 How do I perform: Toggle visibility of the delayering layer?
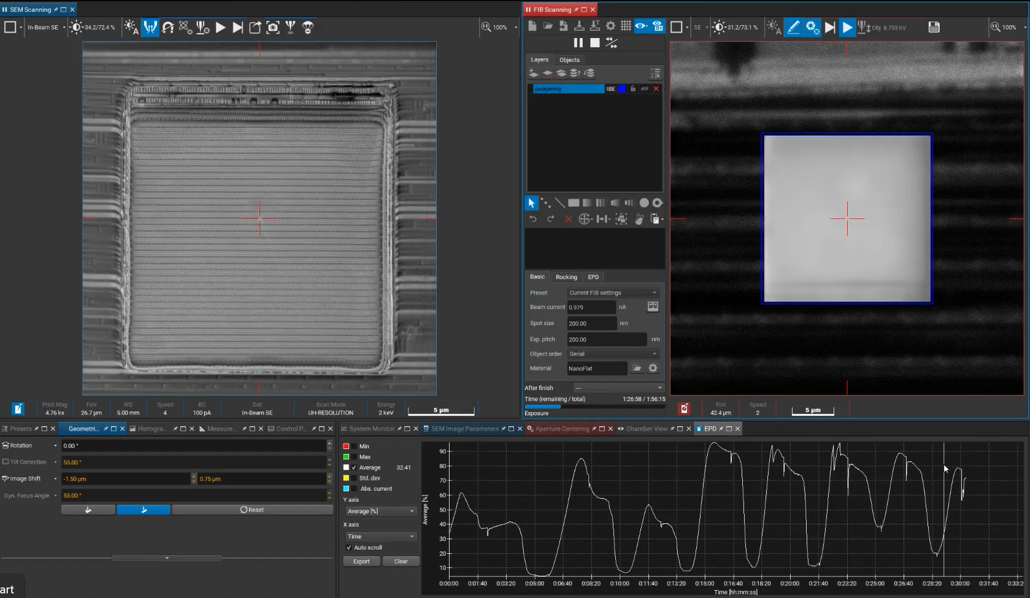644,89
